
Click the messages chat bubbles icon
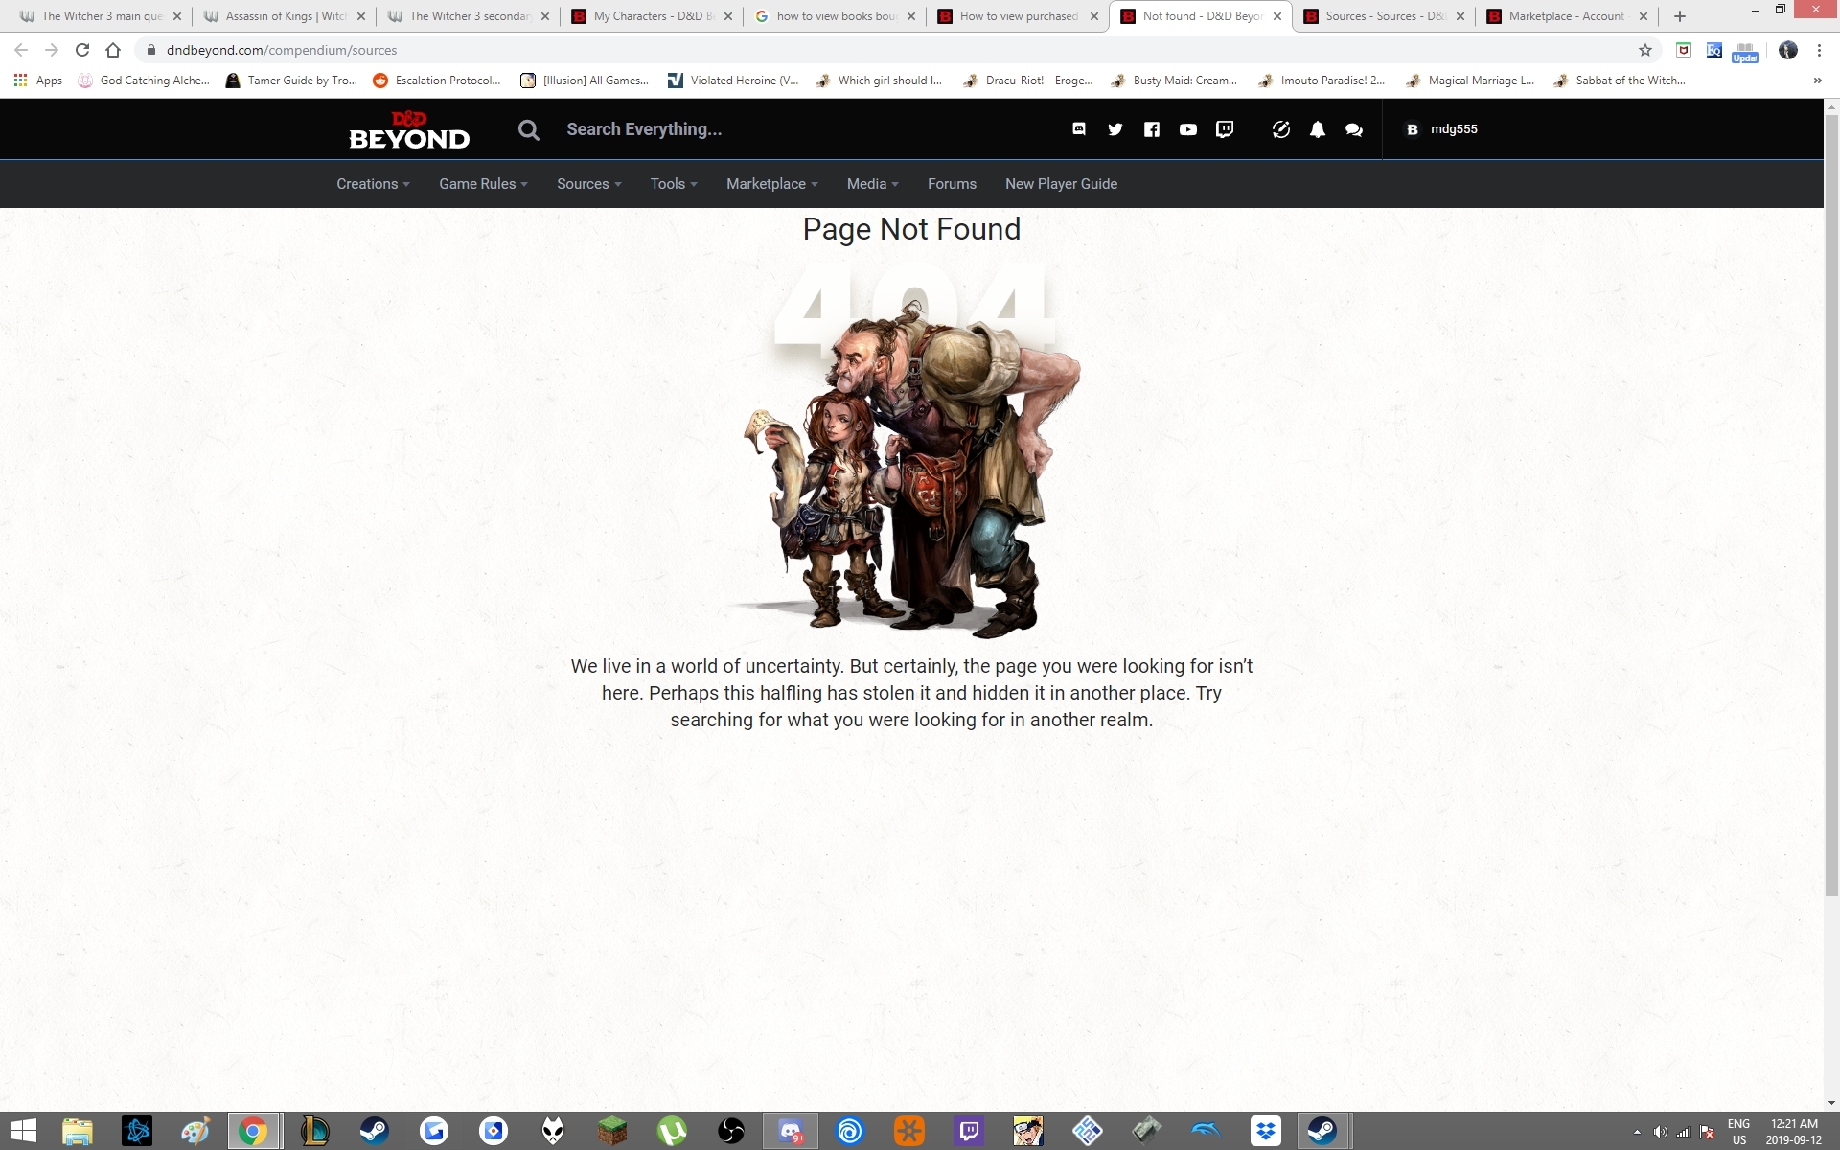pos(1353,129)
